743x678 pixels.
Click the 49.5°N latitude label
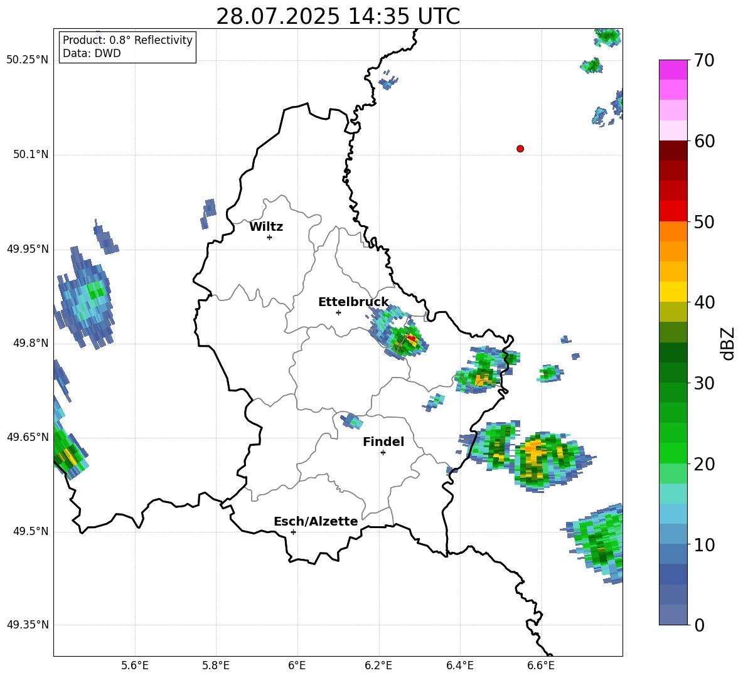[31, 531]
